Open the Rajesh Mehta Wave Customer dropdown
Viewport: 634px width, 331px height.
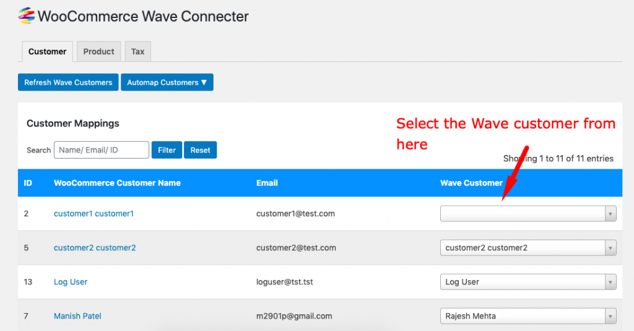coord(528,316)
